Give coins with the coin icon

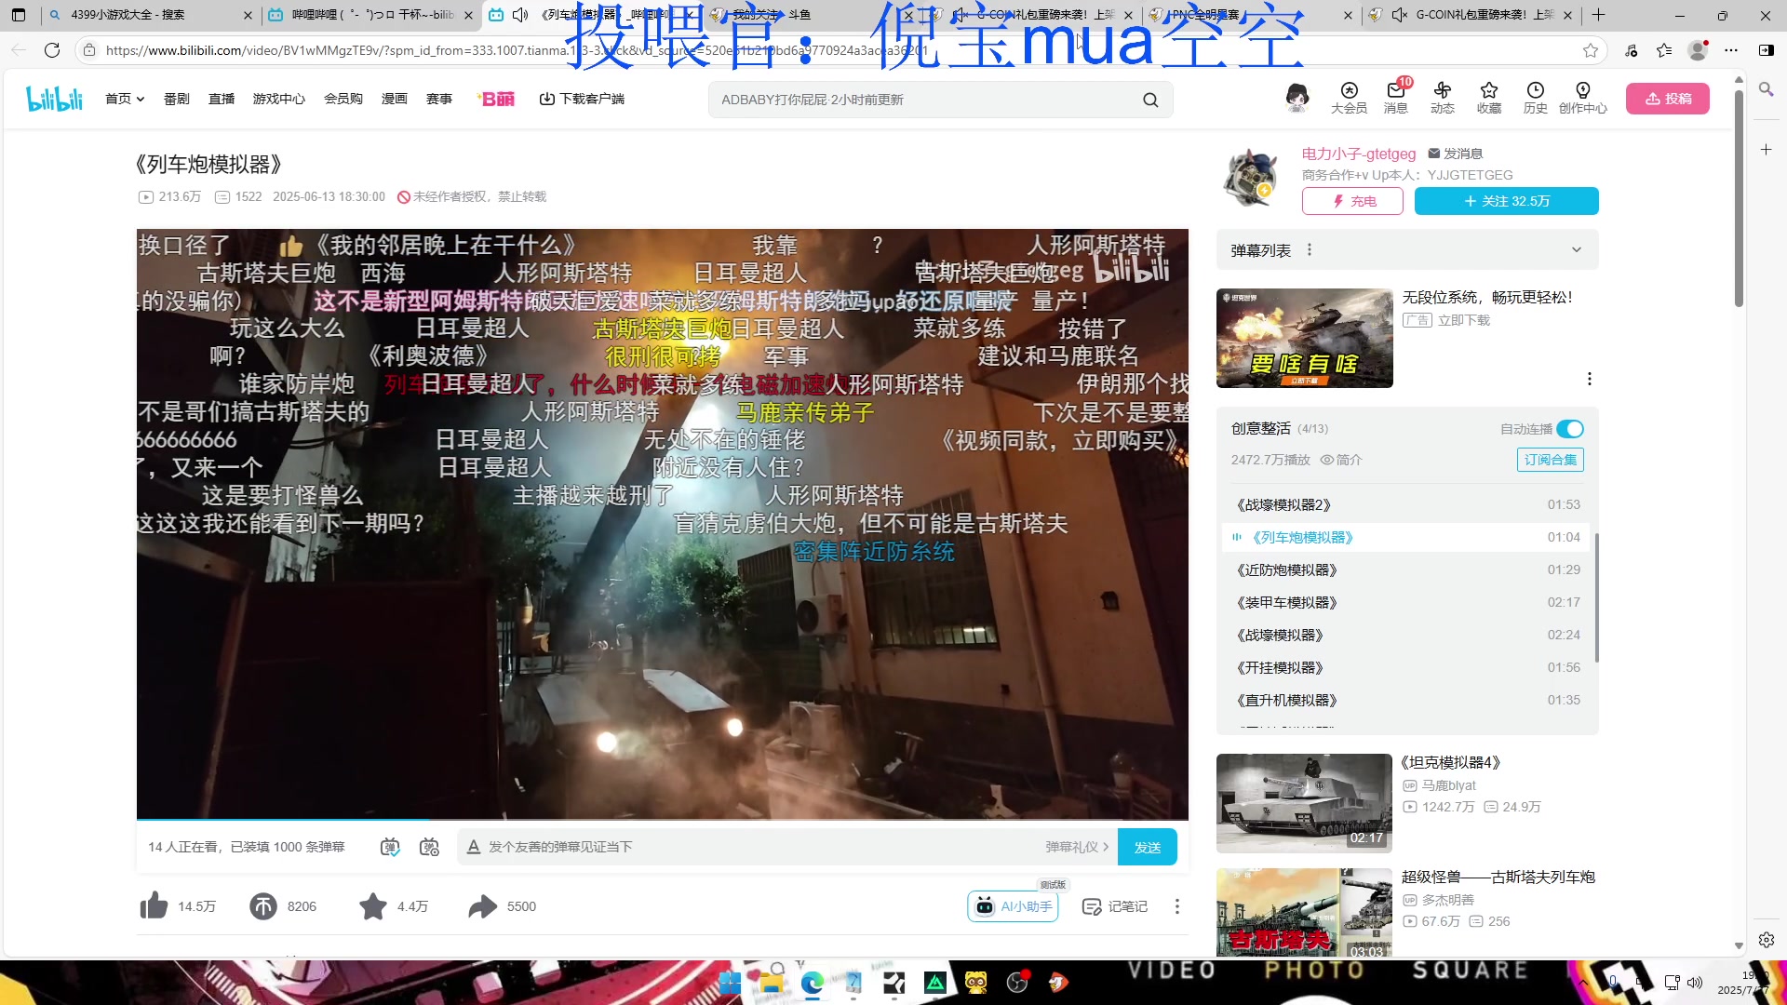coord(263,905)
